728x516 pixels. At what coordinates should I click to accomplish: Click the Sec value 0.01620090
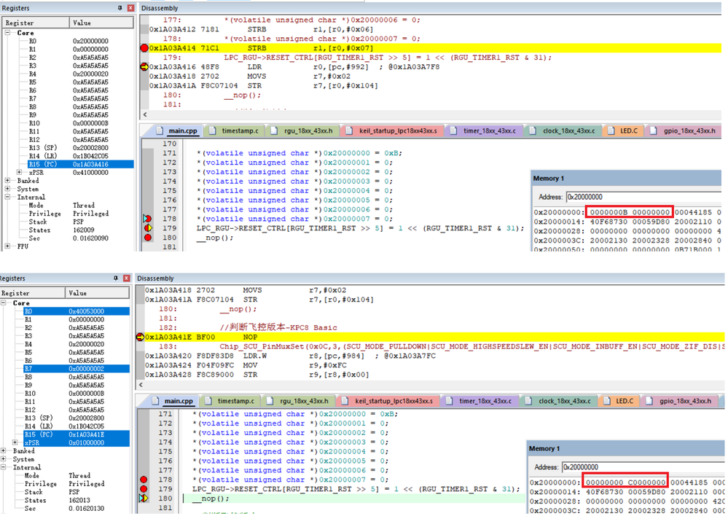(90, 238)
